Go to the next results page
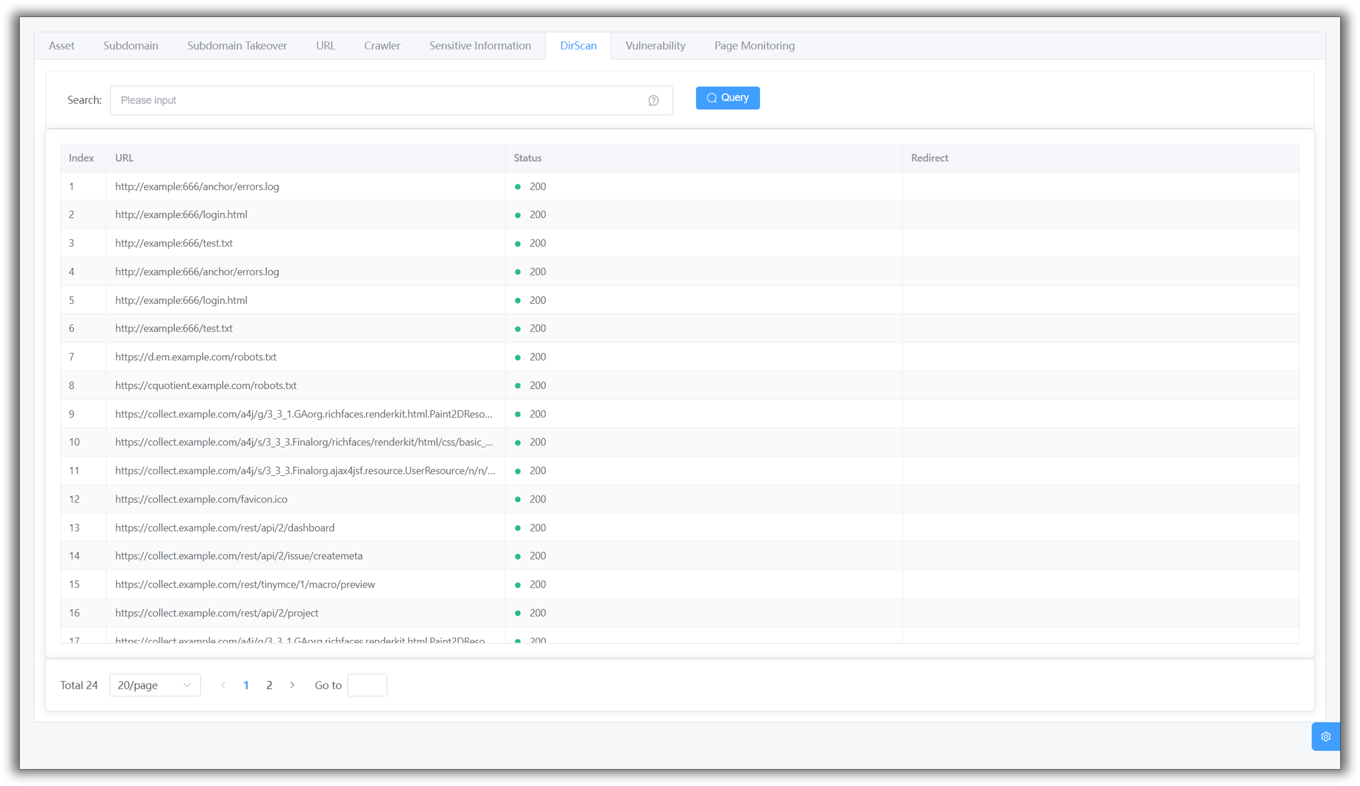This screenshot has width=1360, height=786. 292,685
